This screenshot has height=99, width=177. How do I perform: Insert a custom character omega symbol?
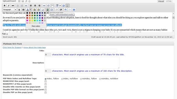point(52,10)
